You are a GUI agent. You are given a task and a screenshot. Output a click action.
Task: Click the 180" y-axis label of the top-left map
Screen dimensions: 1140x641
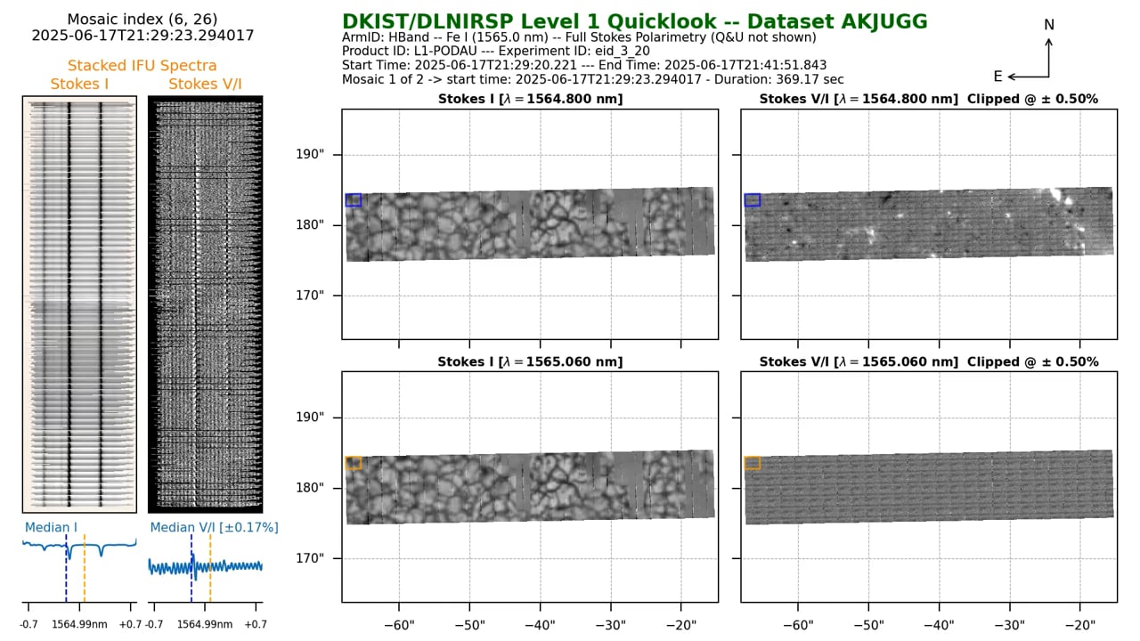pos(310,225)
